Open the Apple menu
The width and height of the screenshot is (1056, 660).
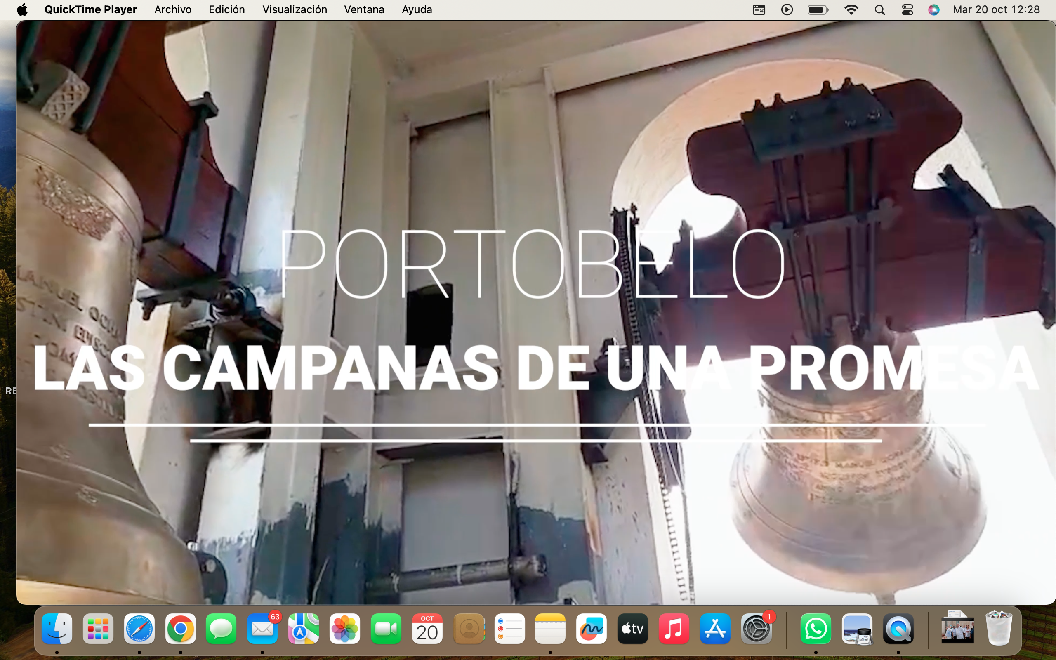22,9
